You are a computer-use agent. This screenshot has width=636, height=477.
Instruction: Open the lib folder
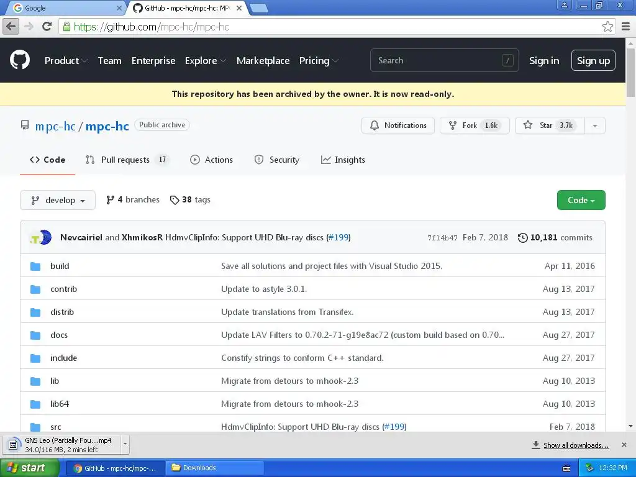point(55,381)
